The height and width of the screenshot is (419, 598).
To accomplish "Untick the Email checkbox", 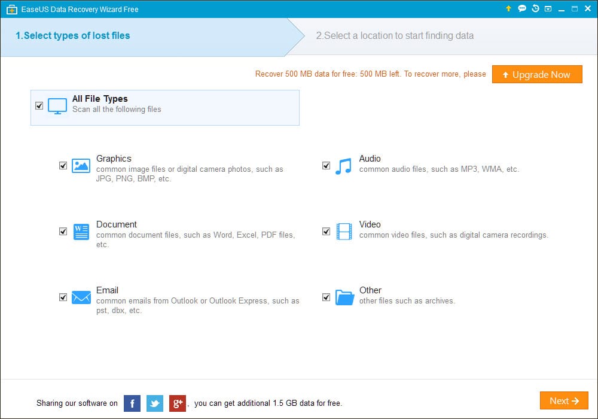I will coord(63,297).
